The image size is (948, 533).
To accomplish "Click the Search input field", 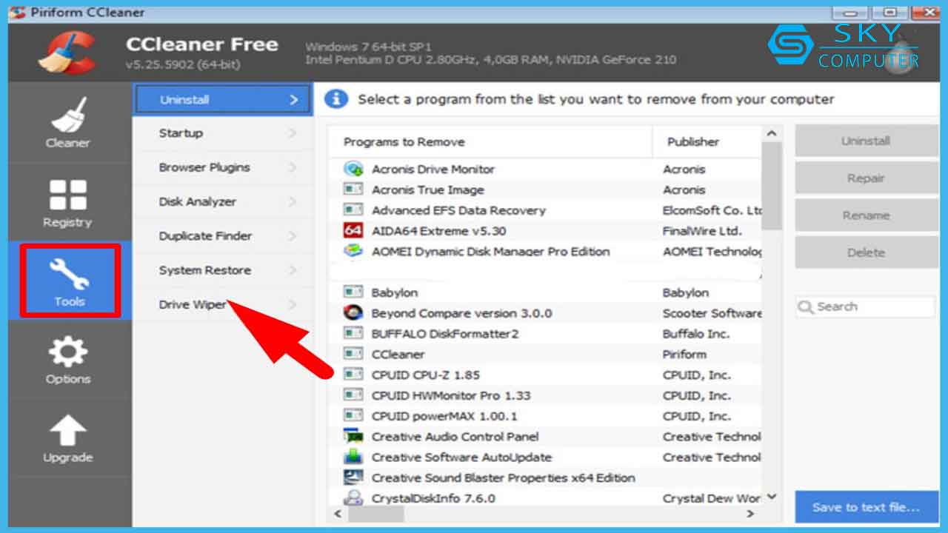I will [x=866, y=306].
